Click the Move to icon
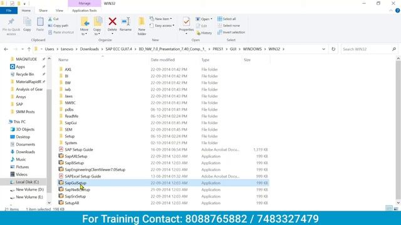This screenshot has height=225, width=401. [x=85, y=22]
